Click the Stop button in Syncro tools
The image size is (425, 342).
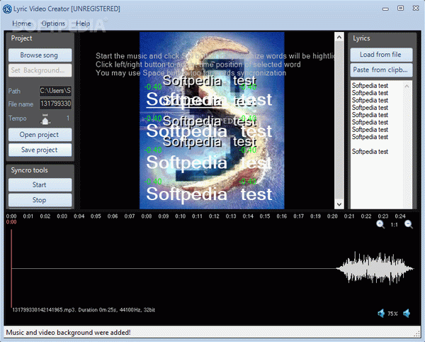pyautogui.click(x=40, y=200)
